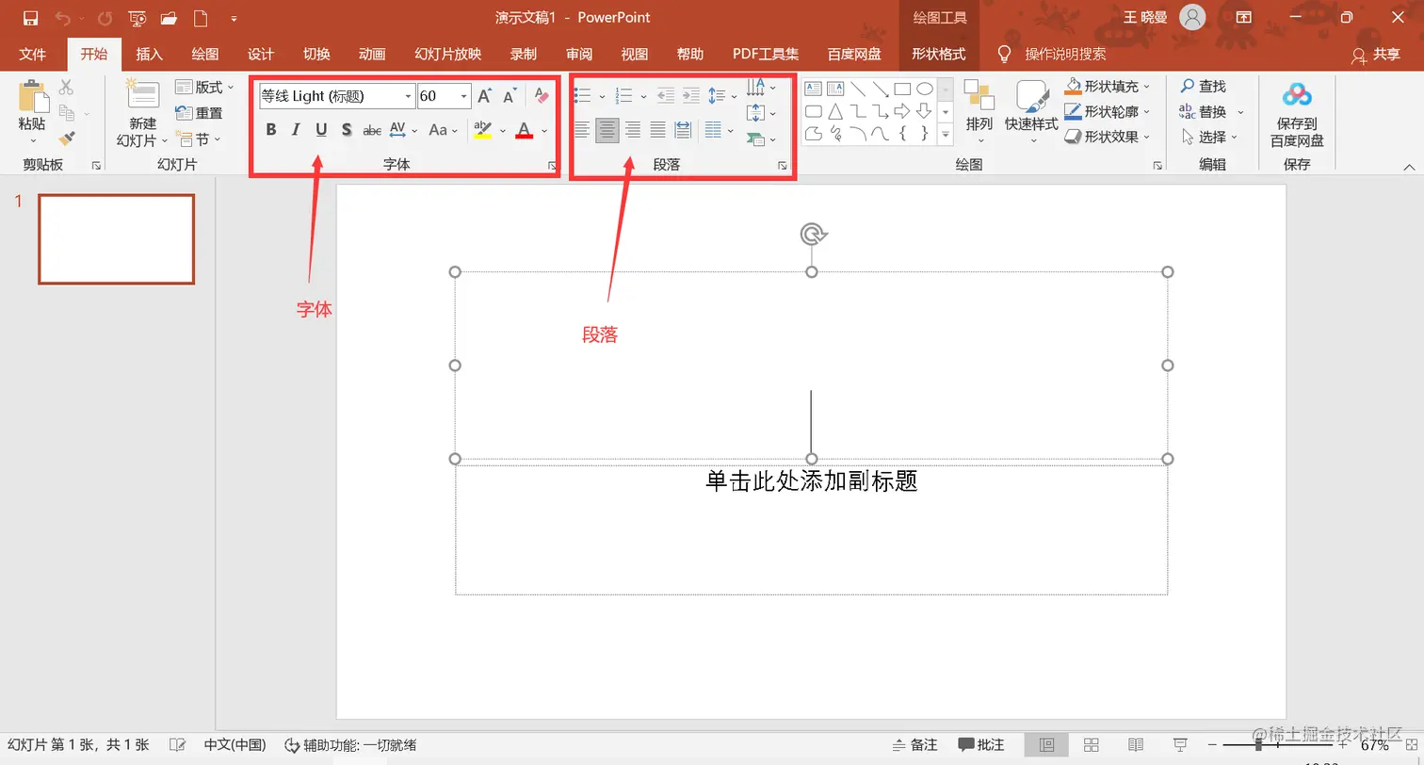
Task: Select the Format Painter brush icon
Action: coord(66,138)
